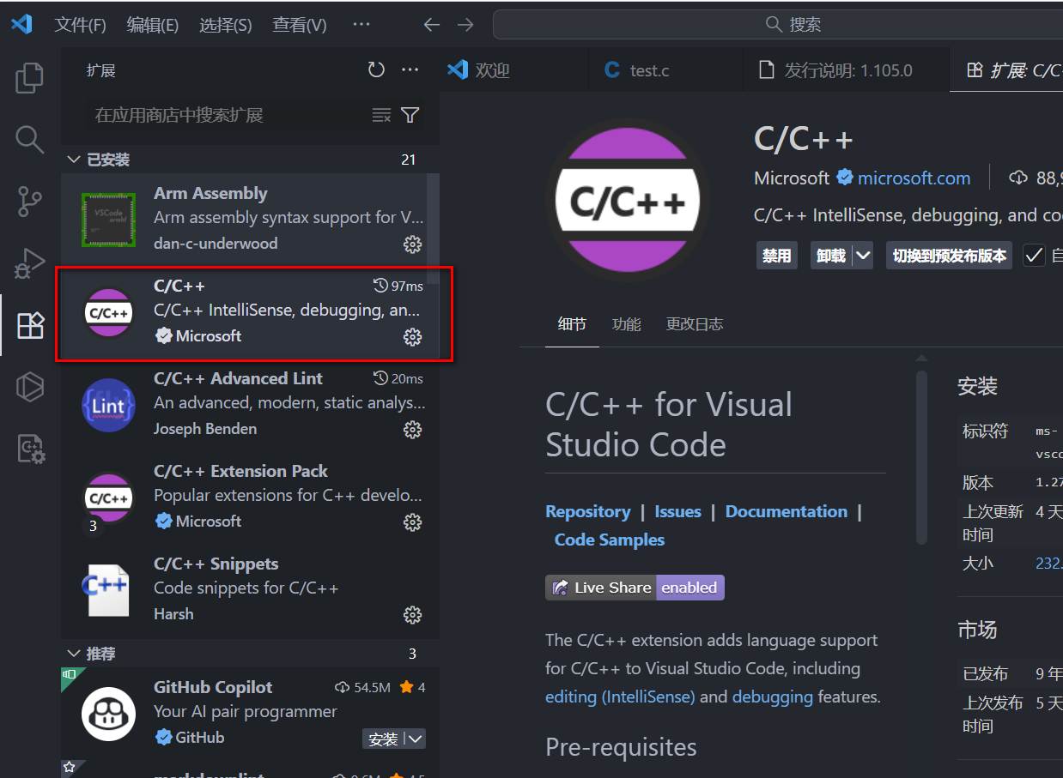This screenshot has width=1063, height=778.
Task: Open the Documentation link
Action: pyautogui.click(x=786, y=511)
